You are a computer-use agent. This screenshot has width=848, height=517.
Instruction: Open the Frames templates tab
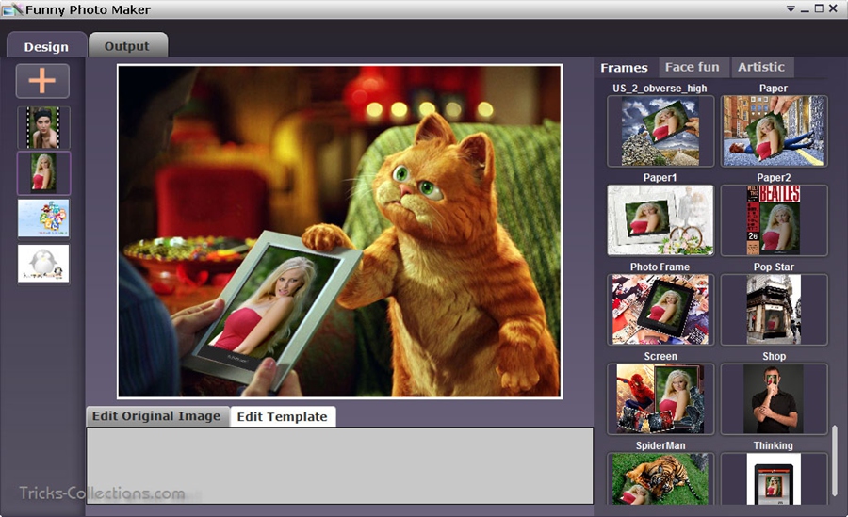[x=624, y=68]
